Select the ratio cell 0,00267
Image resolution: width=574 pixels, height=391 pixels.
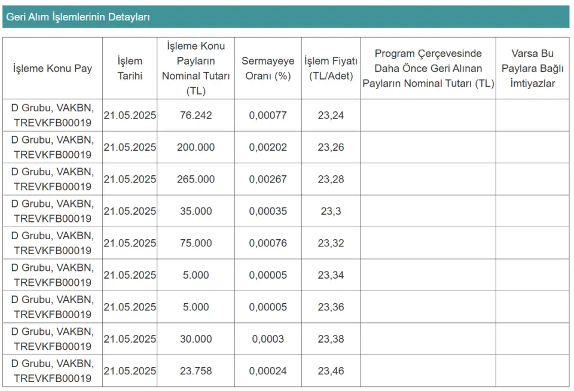[x=268, y=179]
